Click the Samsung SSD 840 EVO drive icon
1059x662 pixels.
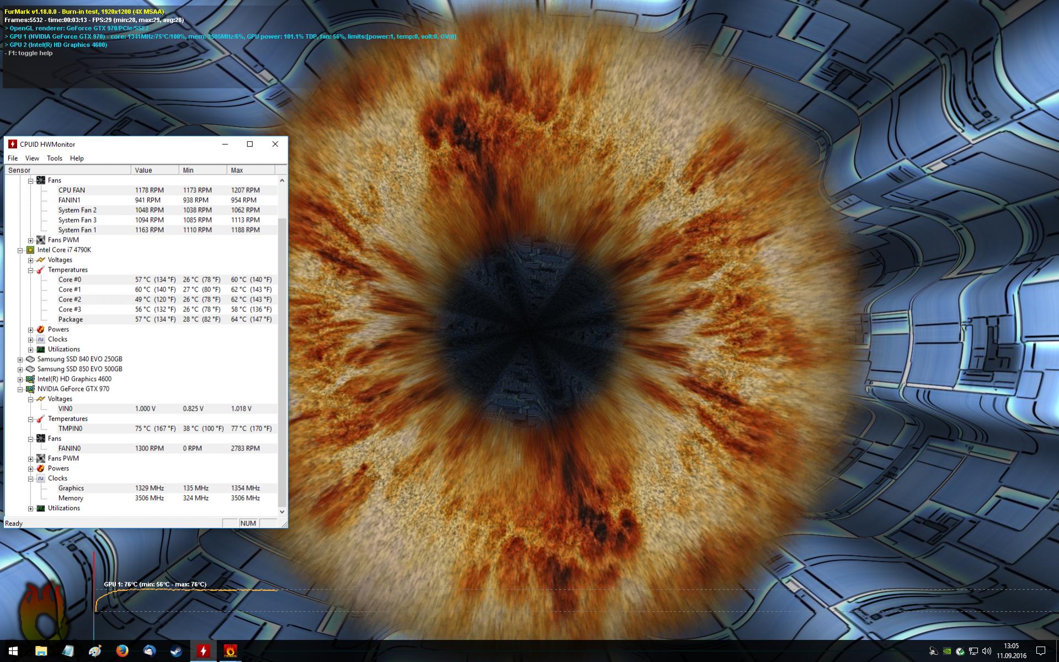[30, 359]
